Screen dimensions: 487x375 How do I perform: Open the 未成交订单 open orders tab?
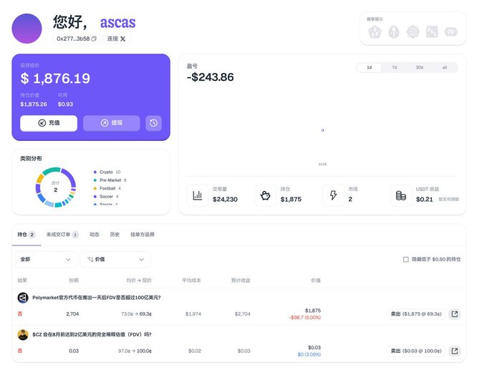[x=62, y=235]
